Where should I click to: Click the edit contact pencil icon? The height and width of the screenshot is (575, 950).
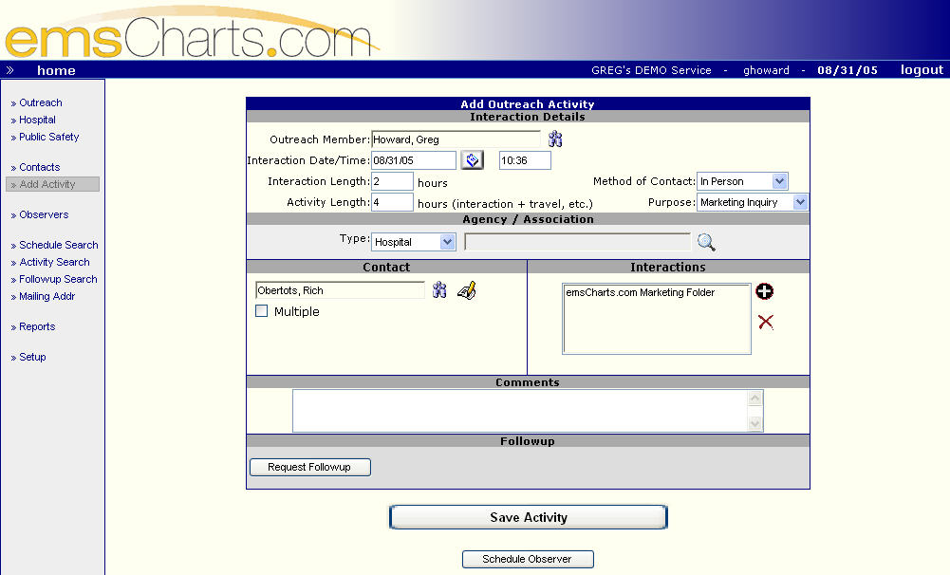[x=467, y=291]
